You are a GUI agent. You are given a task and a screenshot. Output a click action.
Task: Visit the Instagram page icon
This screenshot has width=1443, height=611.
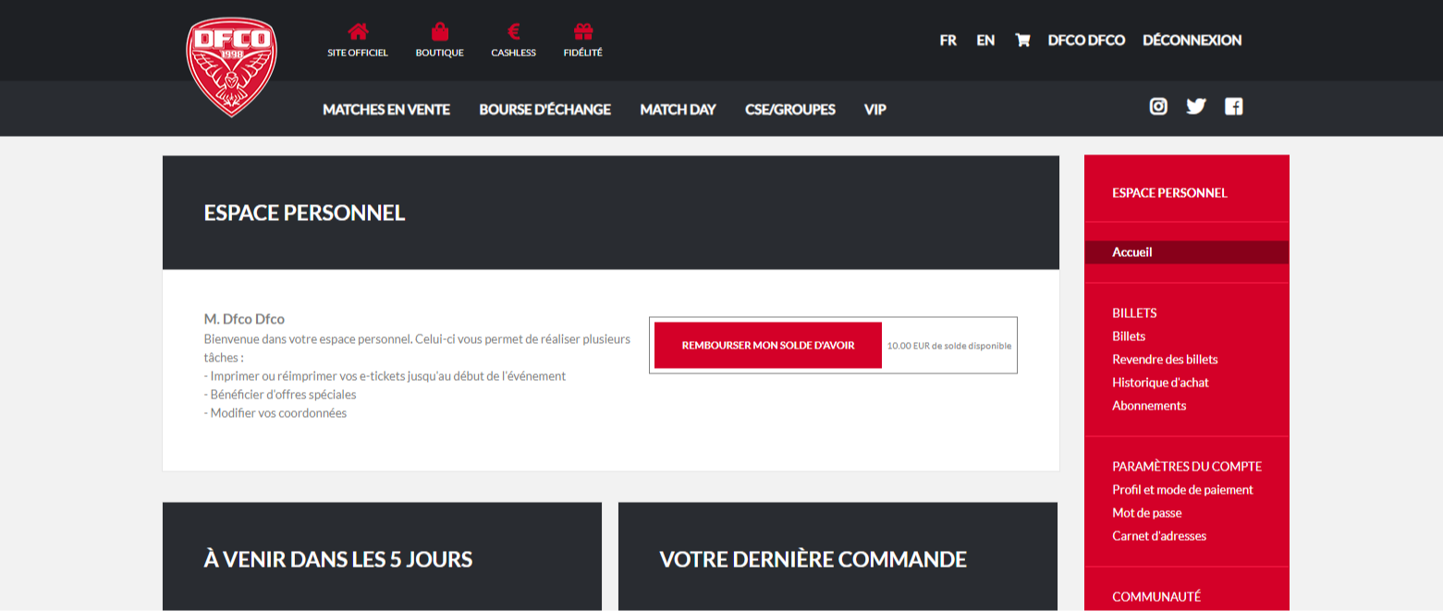tap(1158, 106)
